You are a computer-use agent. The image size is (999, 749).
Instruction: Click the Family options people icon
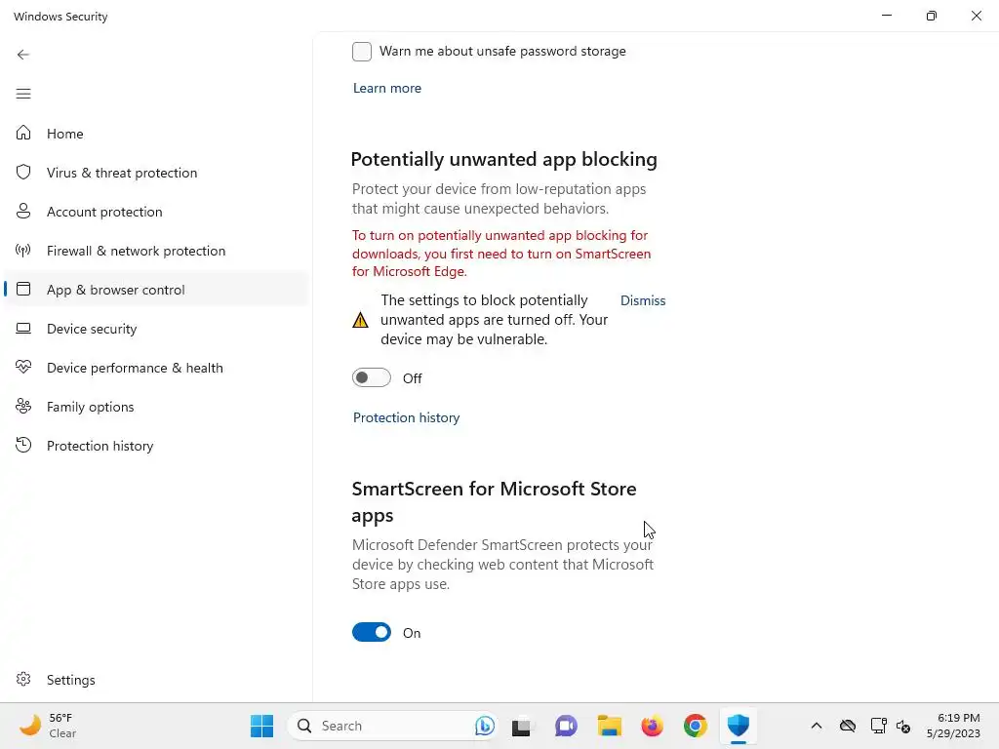[x=23, y=406]
